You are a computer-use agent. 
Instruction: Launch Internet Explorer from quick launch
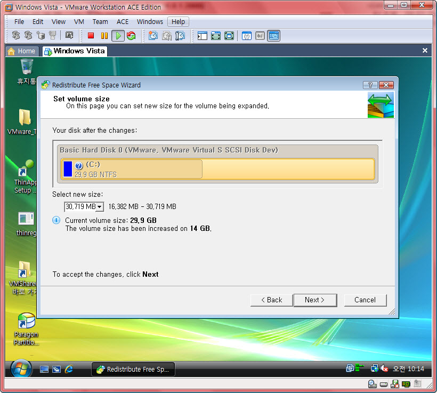coord(69,370)
